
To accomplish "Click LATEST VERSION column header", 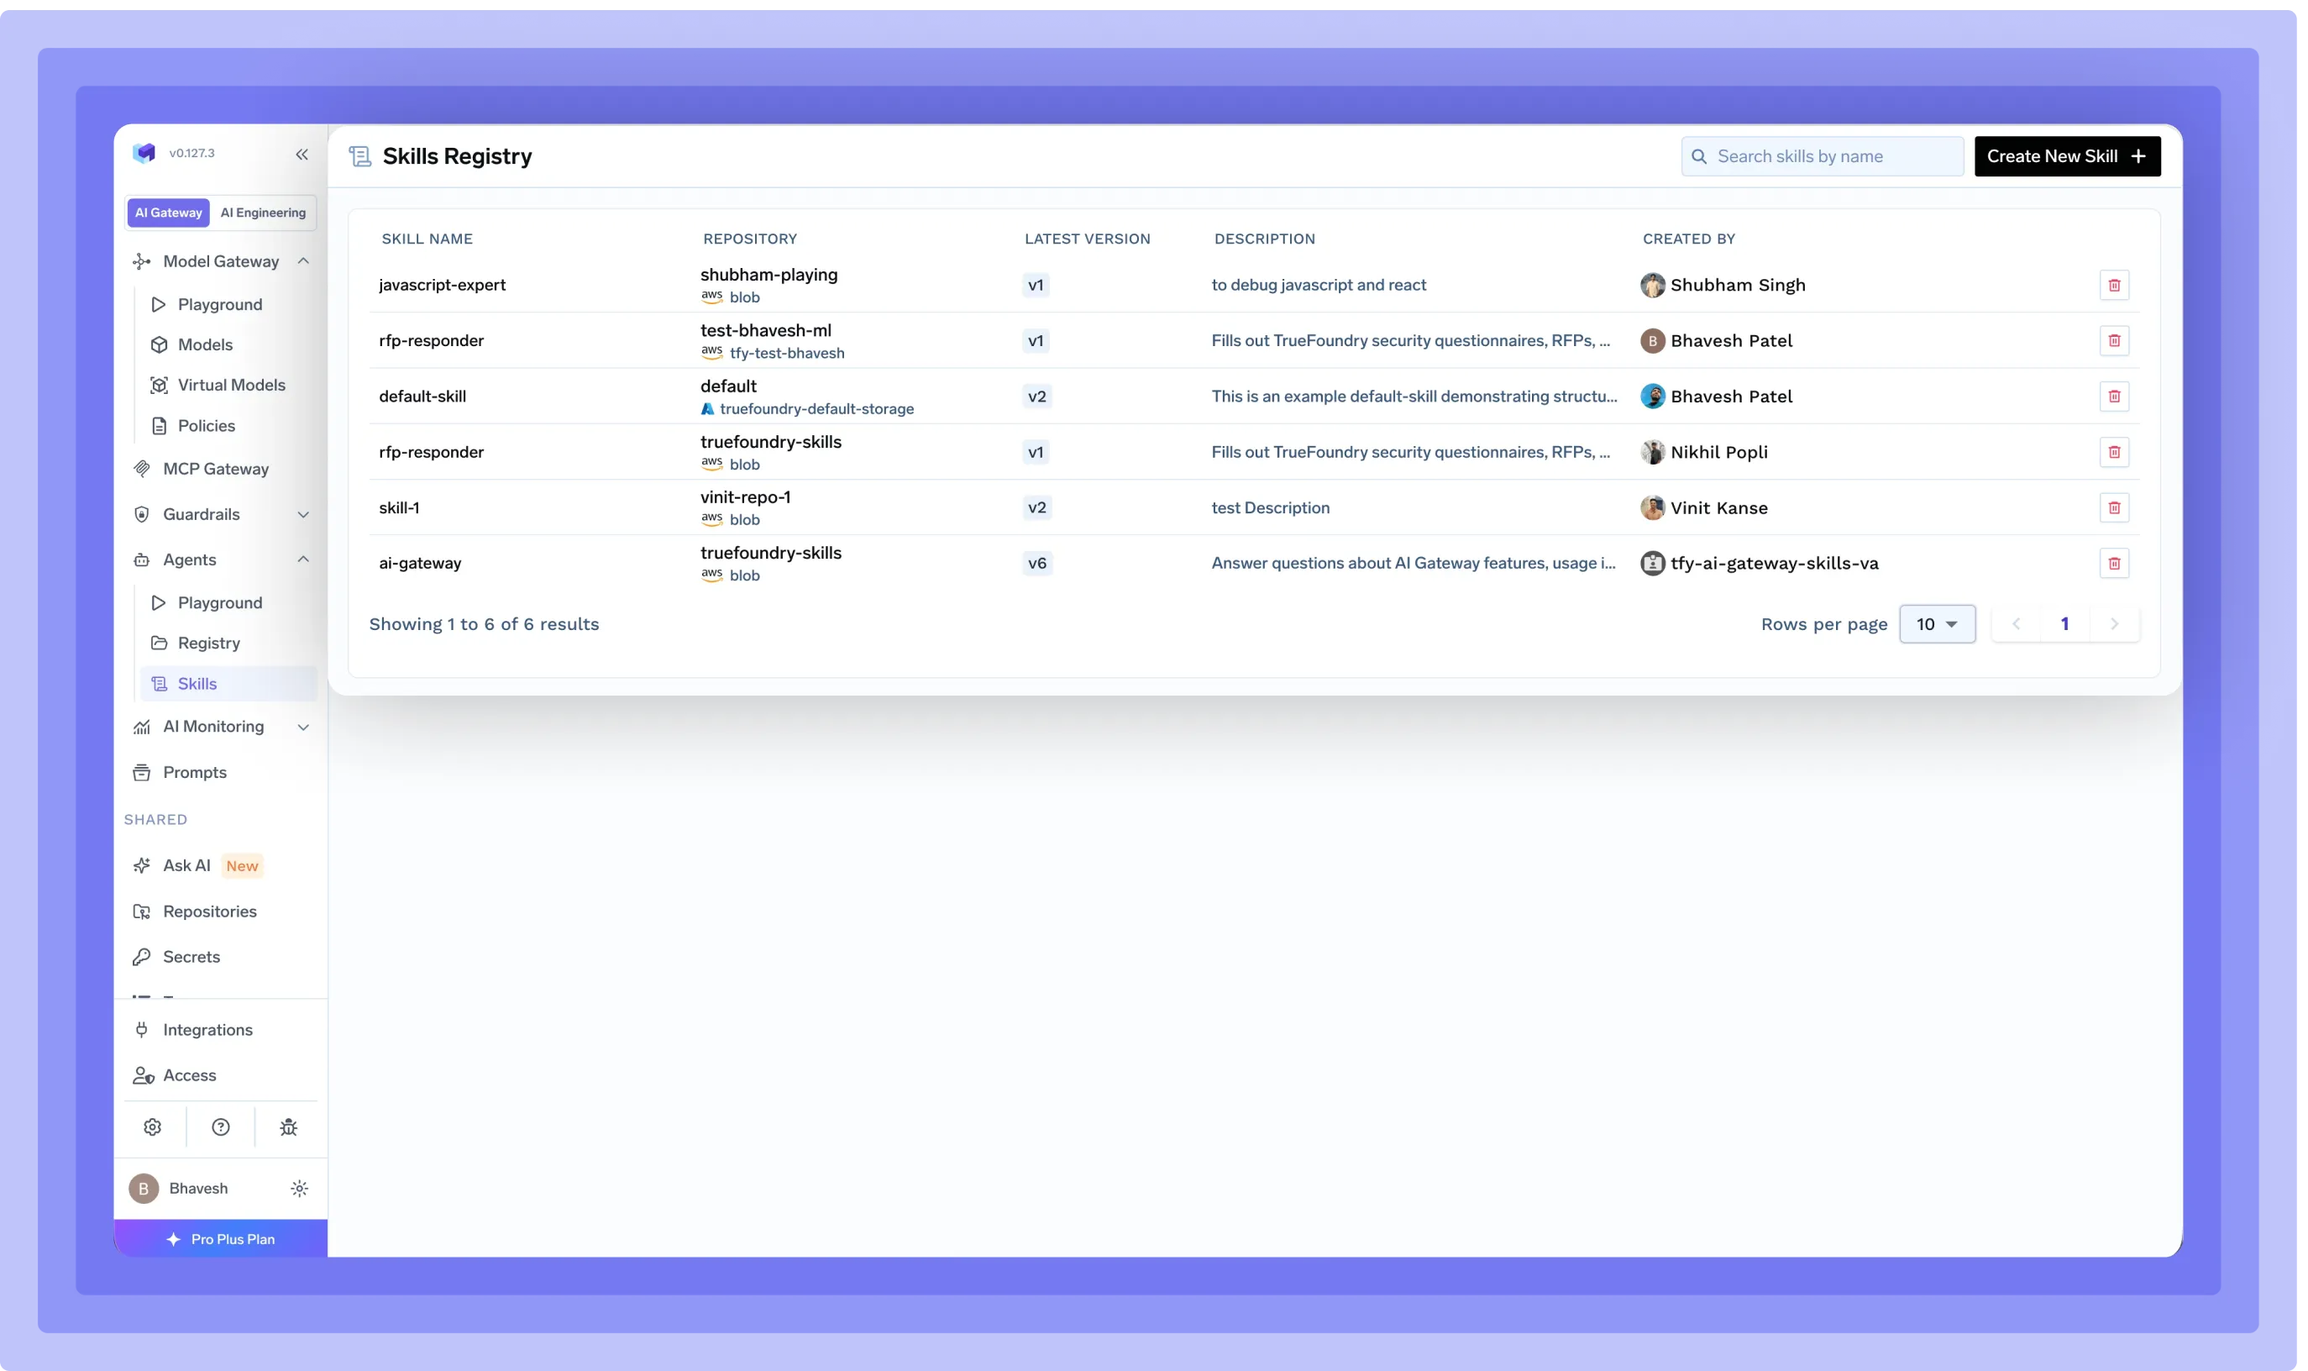I will 1087,239.
